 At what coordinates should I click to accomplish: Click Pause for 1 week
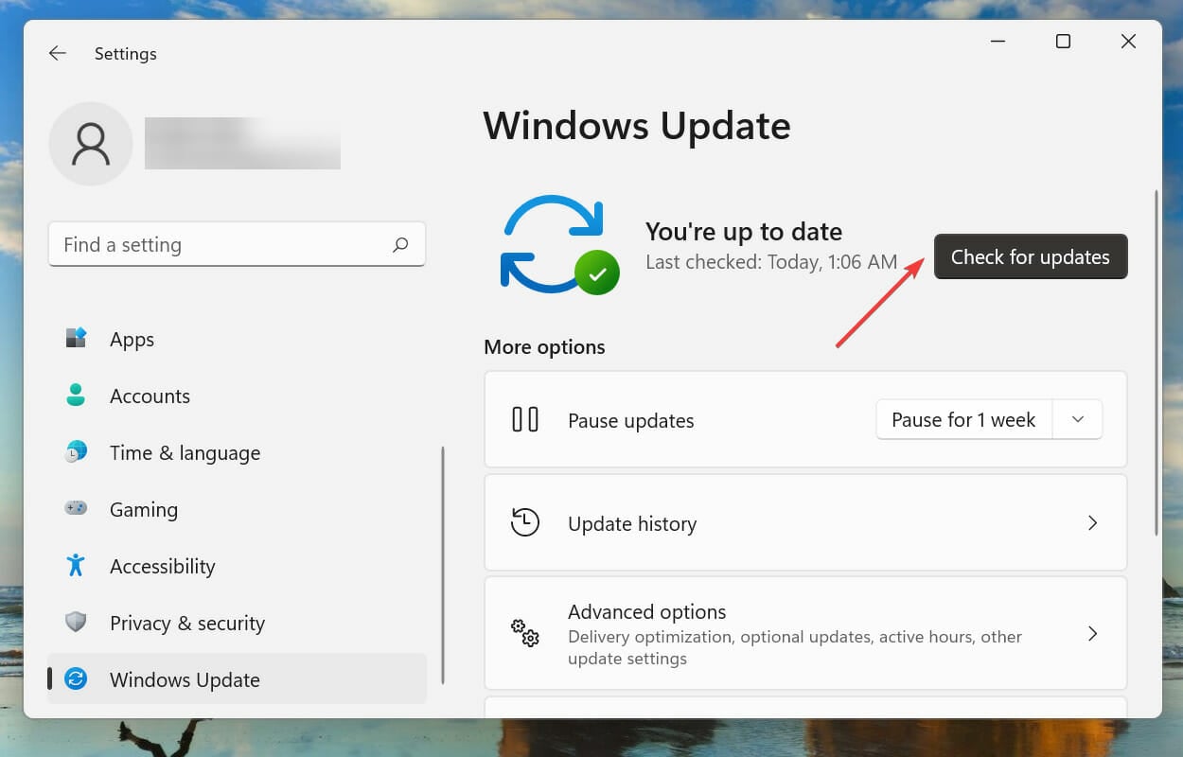pyautogui.click(x=963, y=419)
